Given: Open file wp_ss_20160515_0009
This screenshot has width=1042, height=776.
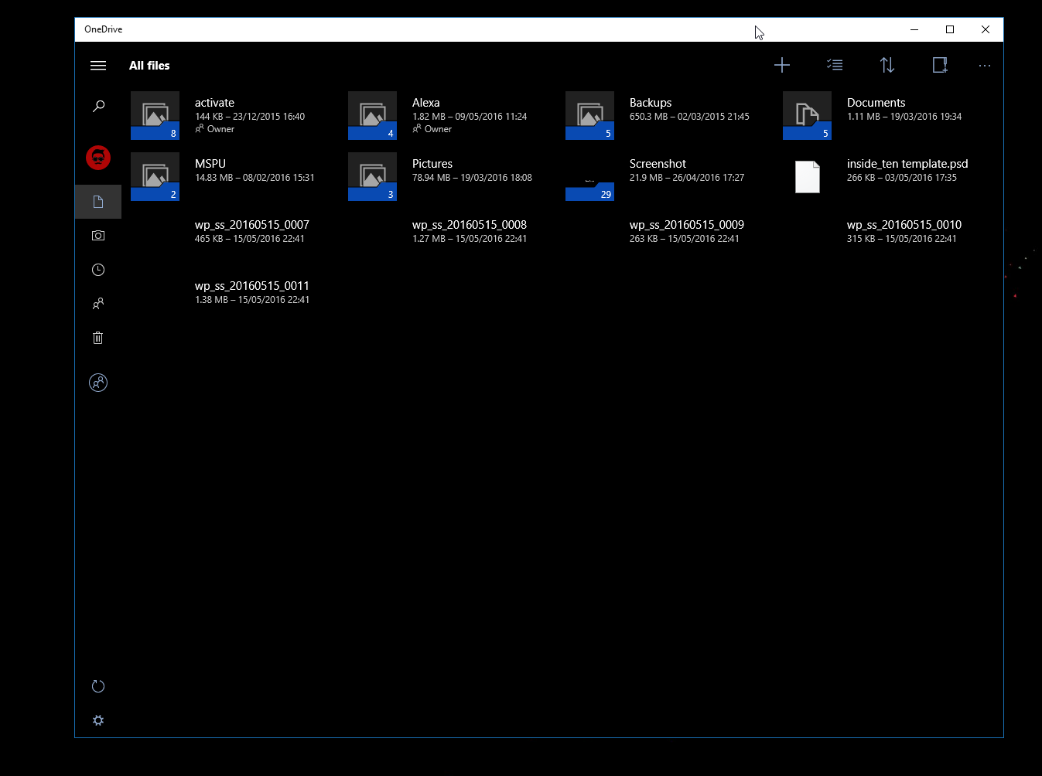Looking at the screenshot, I should (687, 225).
